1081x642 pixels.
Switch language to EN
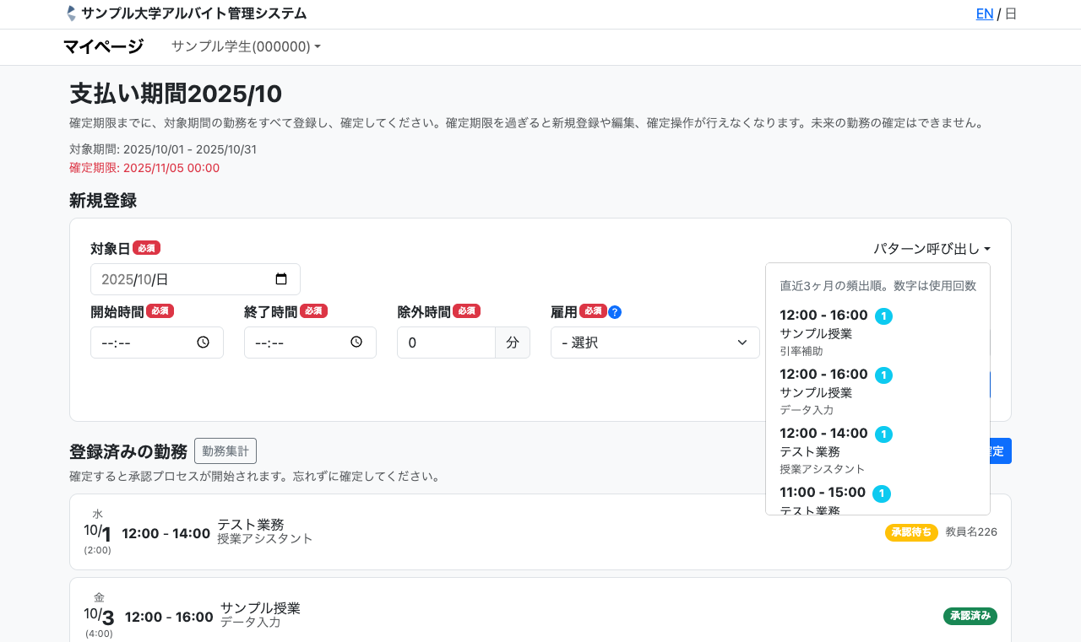pos(984,13)
